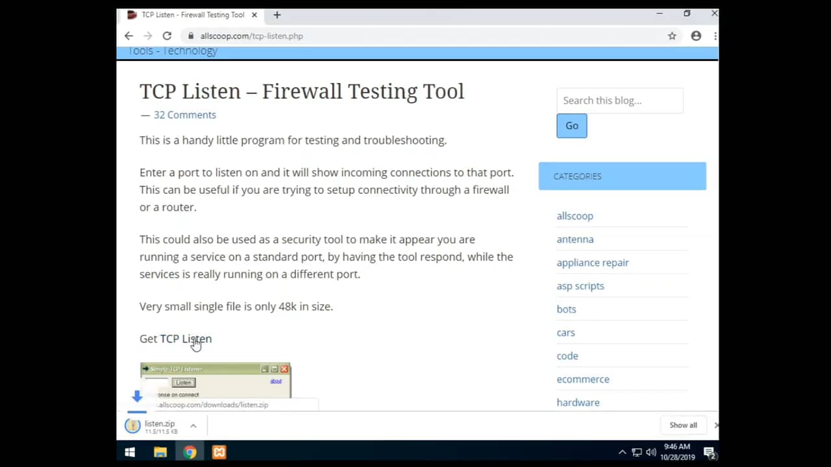Open the allscoop category

(x=575, y=216)
